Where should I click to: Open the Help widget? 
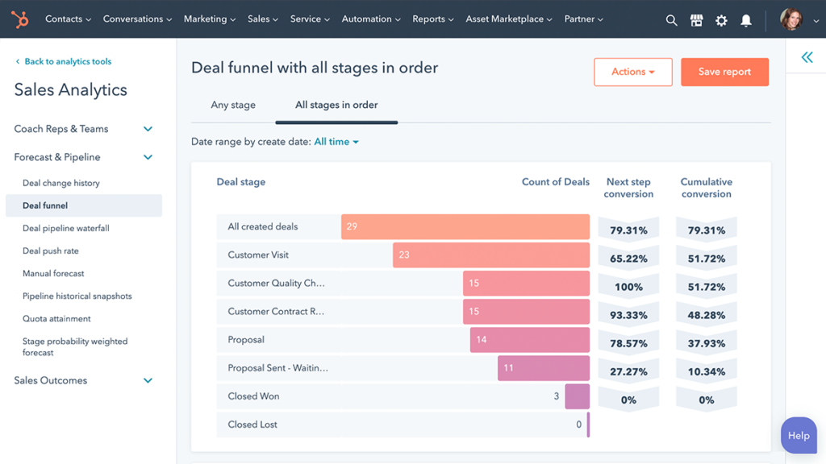pos(798,435)
